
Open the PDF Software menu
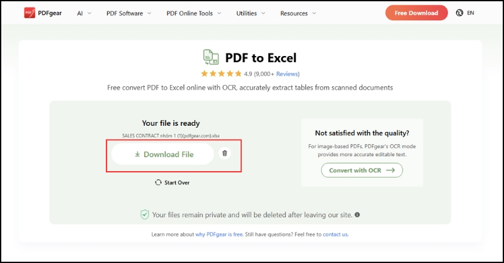[x=125, y=13]
